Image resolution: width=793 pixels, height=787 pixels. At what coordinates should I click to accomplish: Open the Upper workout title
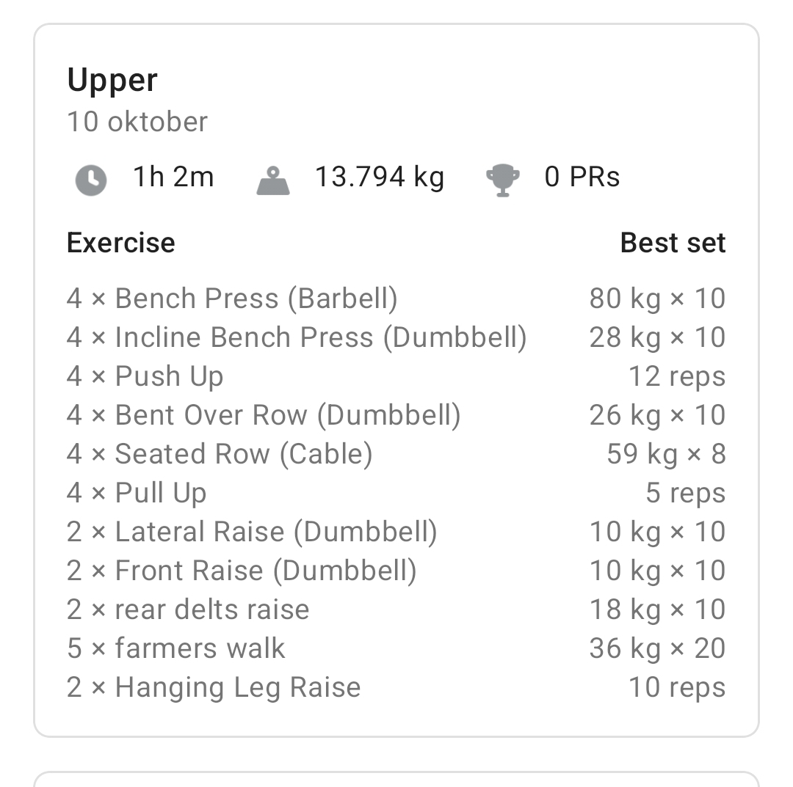tap(112, 80)
